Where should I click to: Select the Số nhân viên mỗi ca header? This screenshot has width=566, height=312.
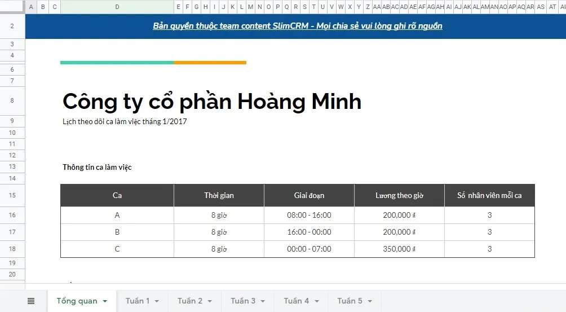[x=489, y=195]
